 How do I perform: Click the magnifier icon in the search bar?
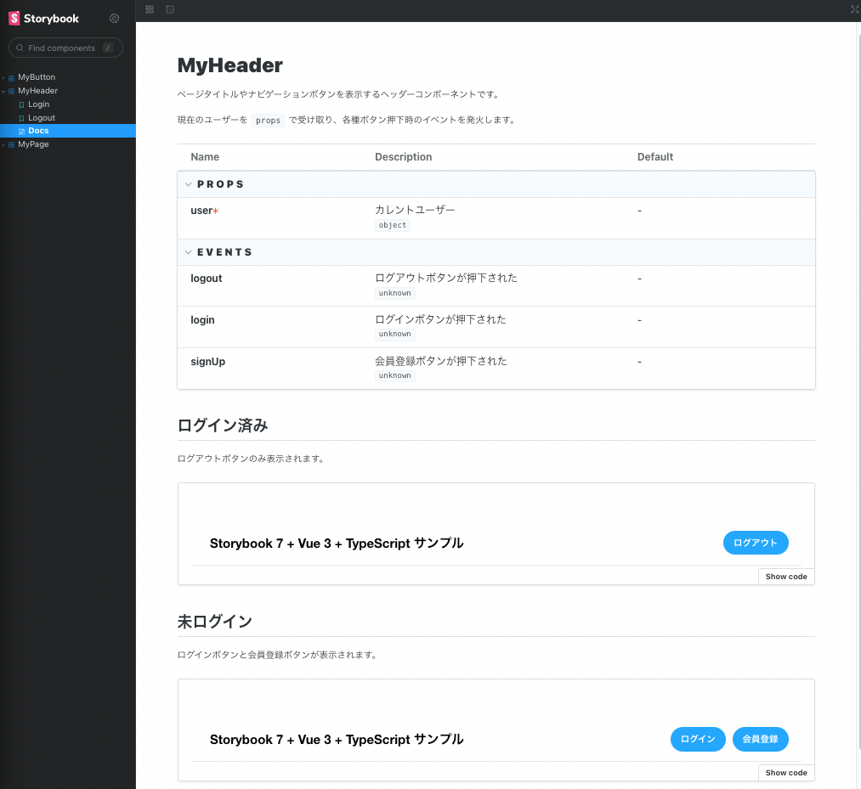pos(20,48)
